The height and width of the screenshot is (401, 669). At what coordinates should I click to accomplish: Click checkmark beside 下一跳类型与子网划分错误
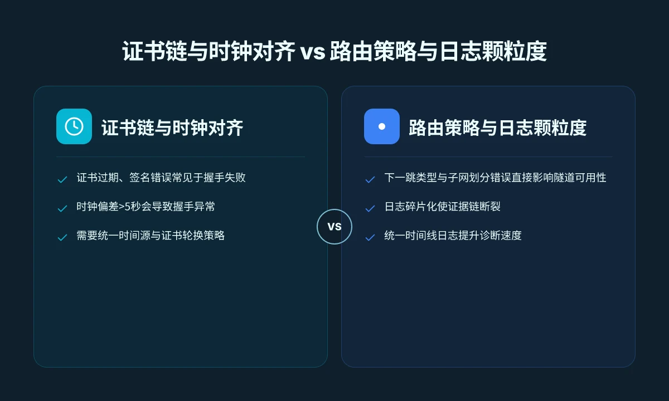tap(370, 179)
